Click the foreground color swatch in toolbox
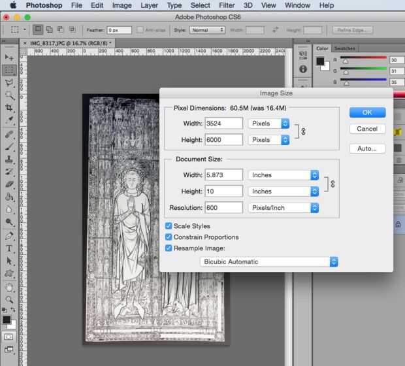 click(x=7, y=320)
